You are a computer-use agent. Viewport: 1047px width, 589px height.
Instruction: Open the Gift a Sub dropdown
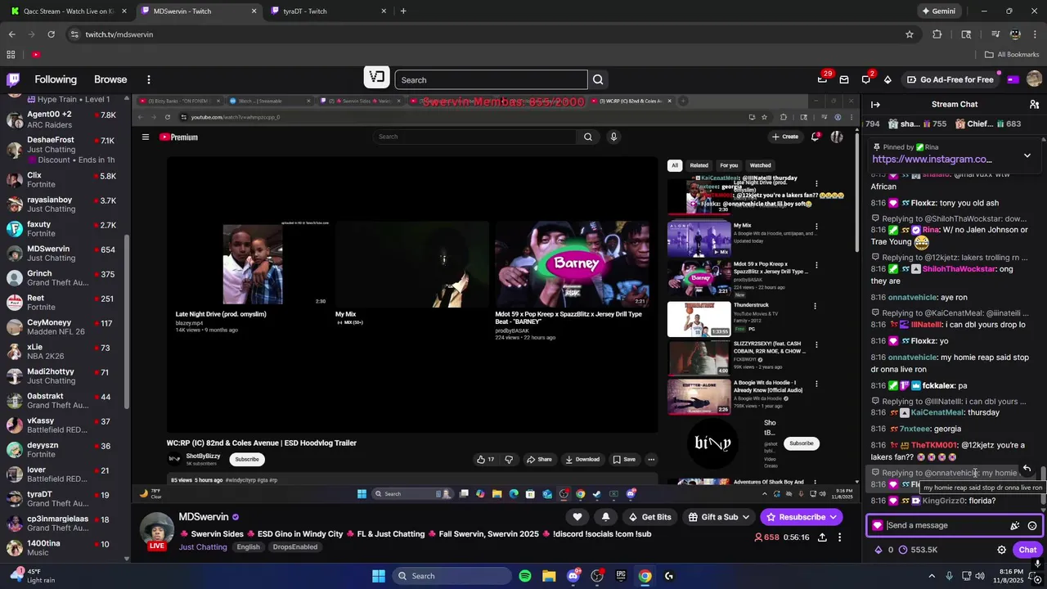point(718,517)
